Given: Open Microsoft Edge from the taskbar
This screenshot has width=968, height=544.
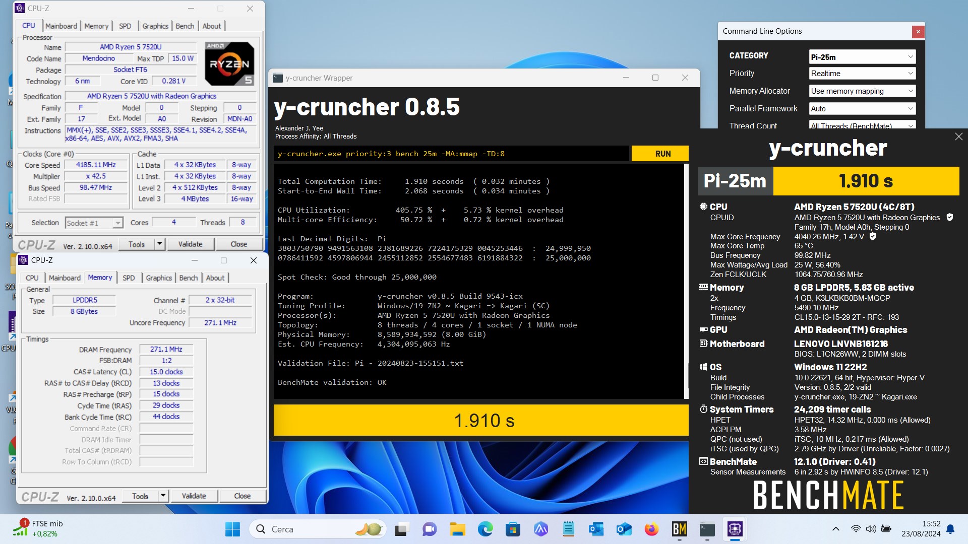Looking at the screenshot, I should [x=485, y=529].
